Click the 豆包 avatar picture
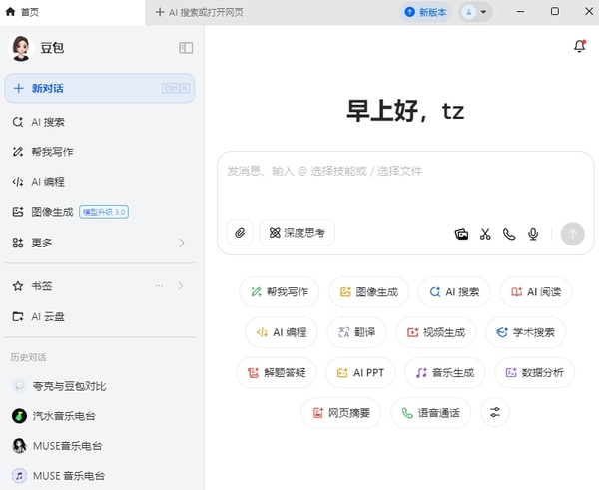Image resolution: width=599 pixels, height=490 pixels. tap(21, 48)
